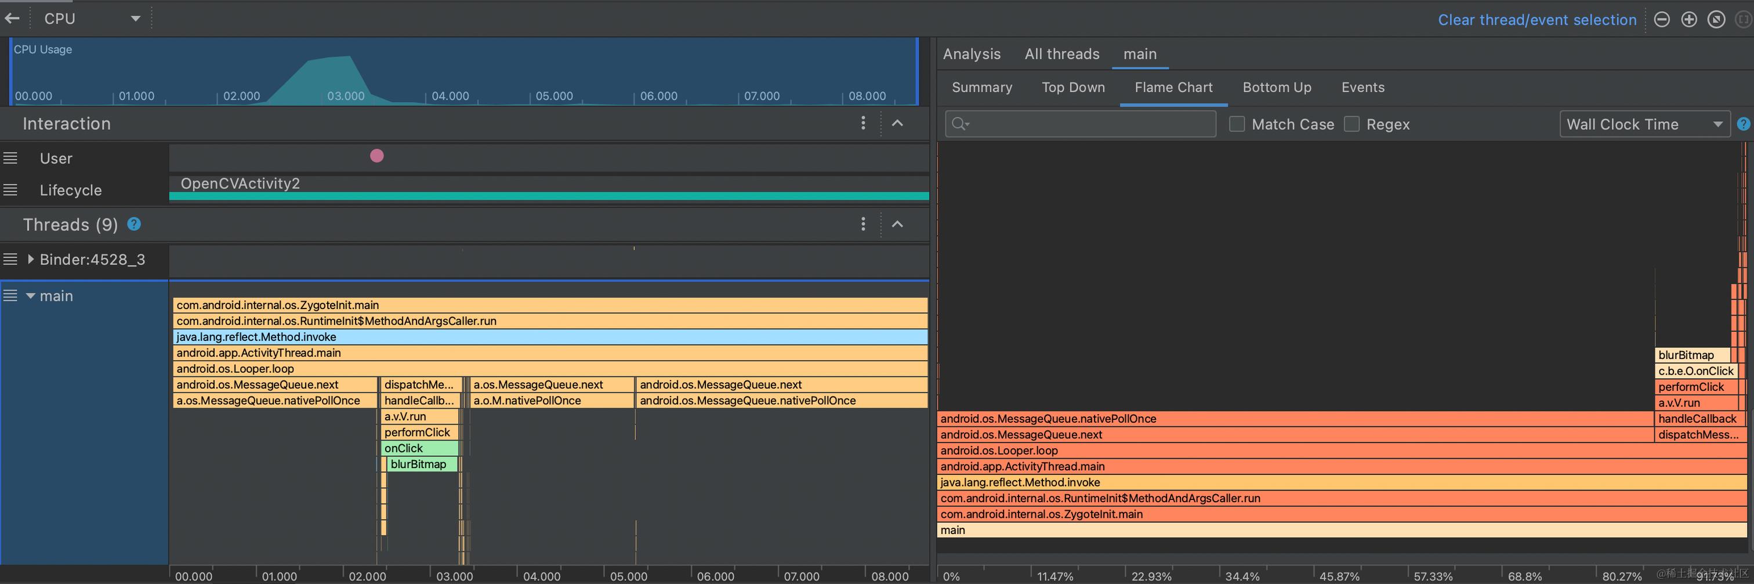Viewport: 1754px width, 584px height.
Task: Select the green onClick bar in call chart
Action: [x=419, y=448]
